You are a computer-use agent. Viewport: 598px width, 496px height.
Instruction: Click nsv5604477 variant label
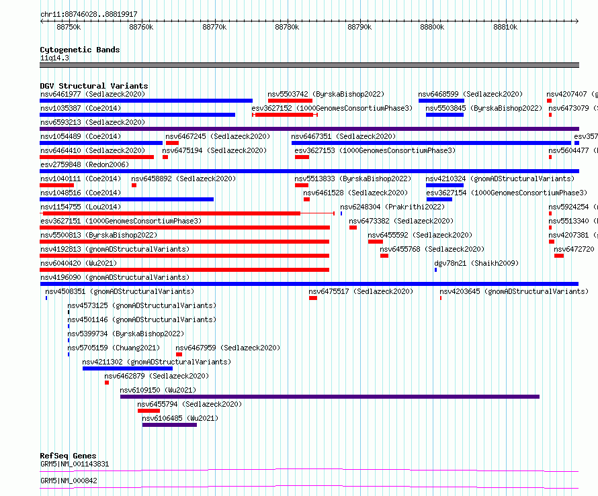pos(573,150)
